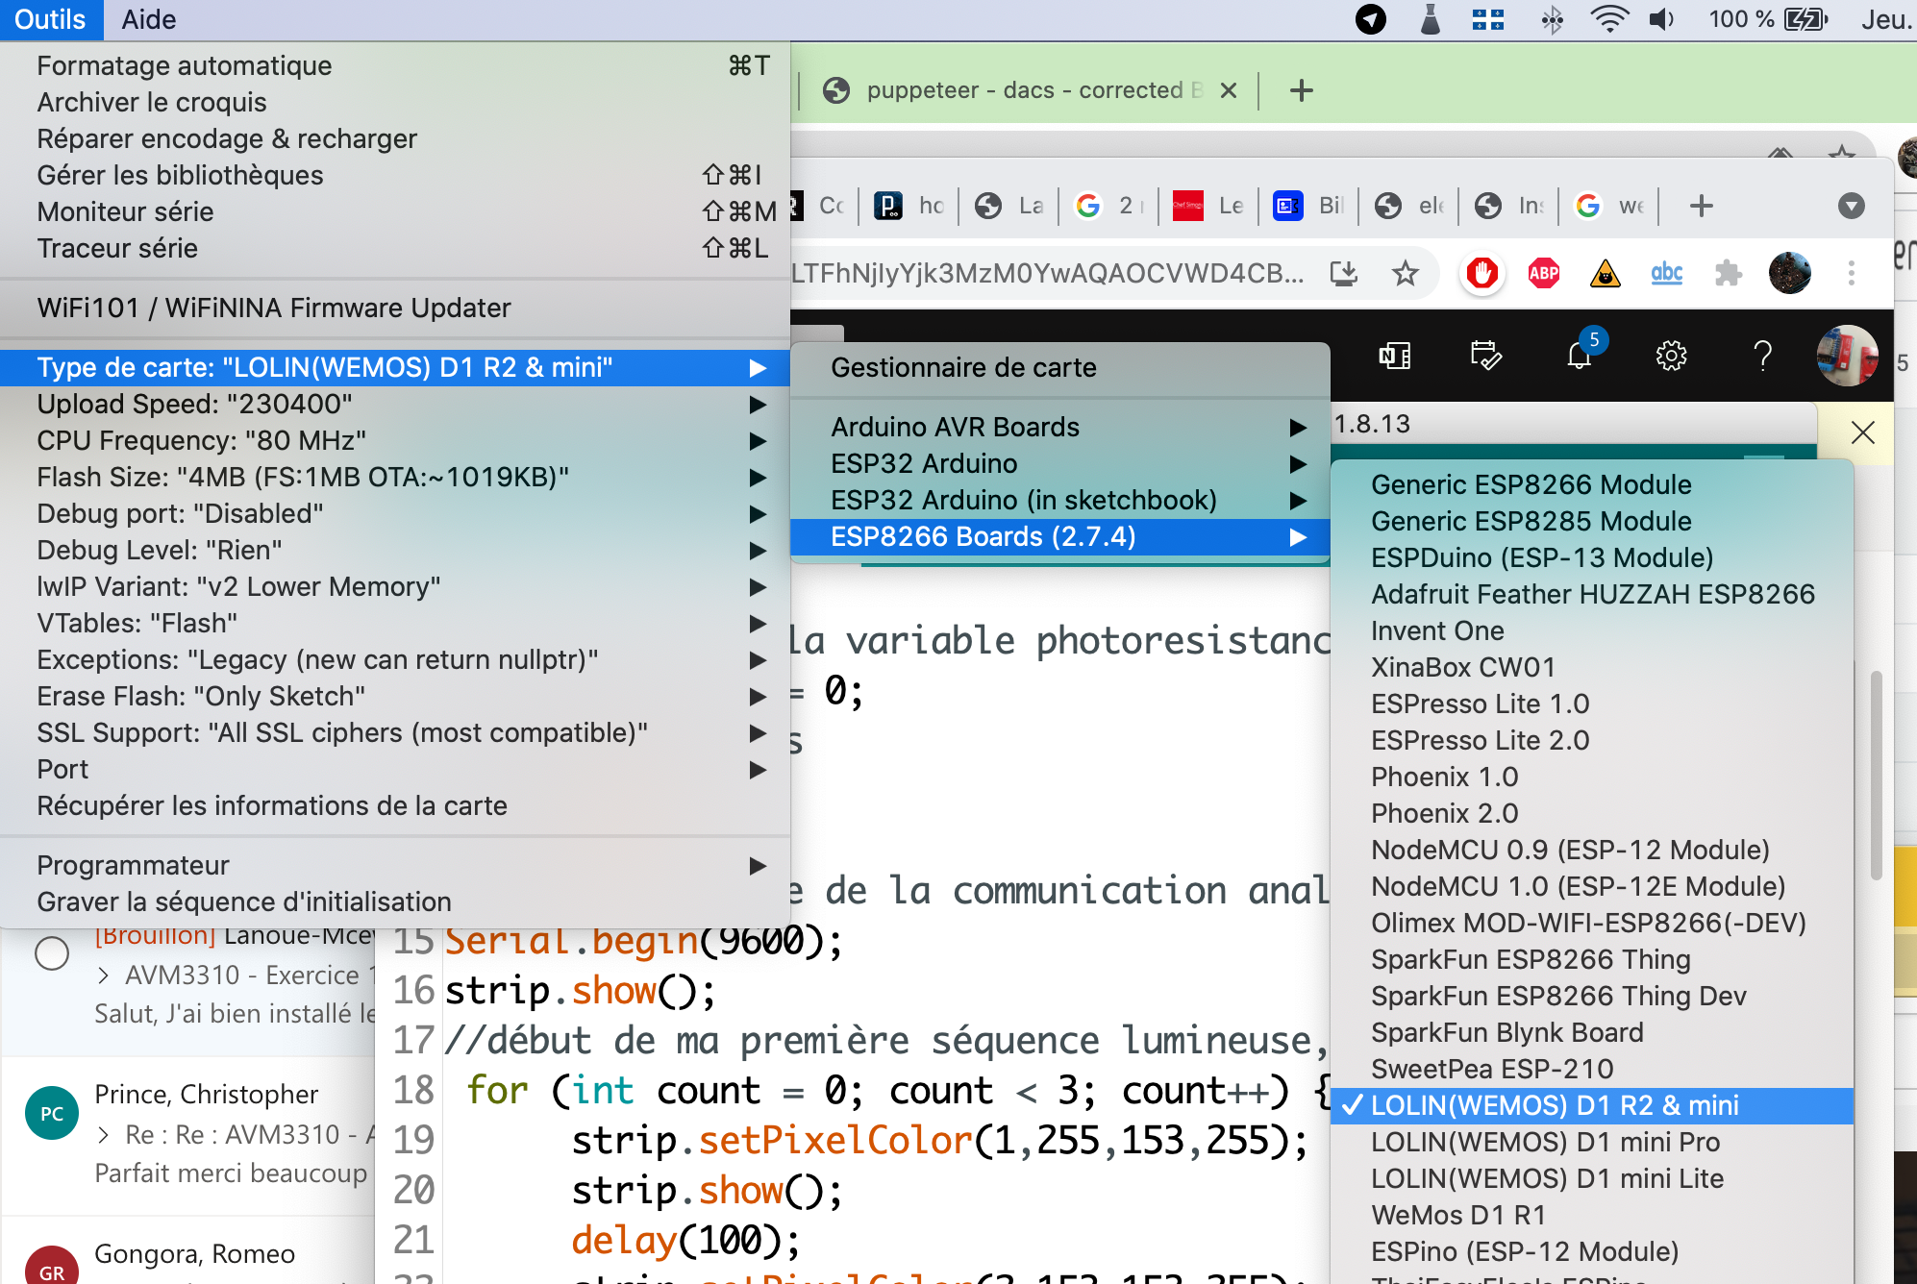Open the Outlook notifications bell icon
The height and width of the screenshot is (1284, 1917).
pyautogui.click(x=1579, y=356)
